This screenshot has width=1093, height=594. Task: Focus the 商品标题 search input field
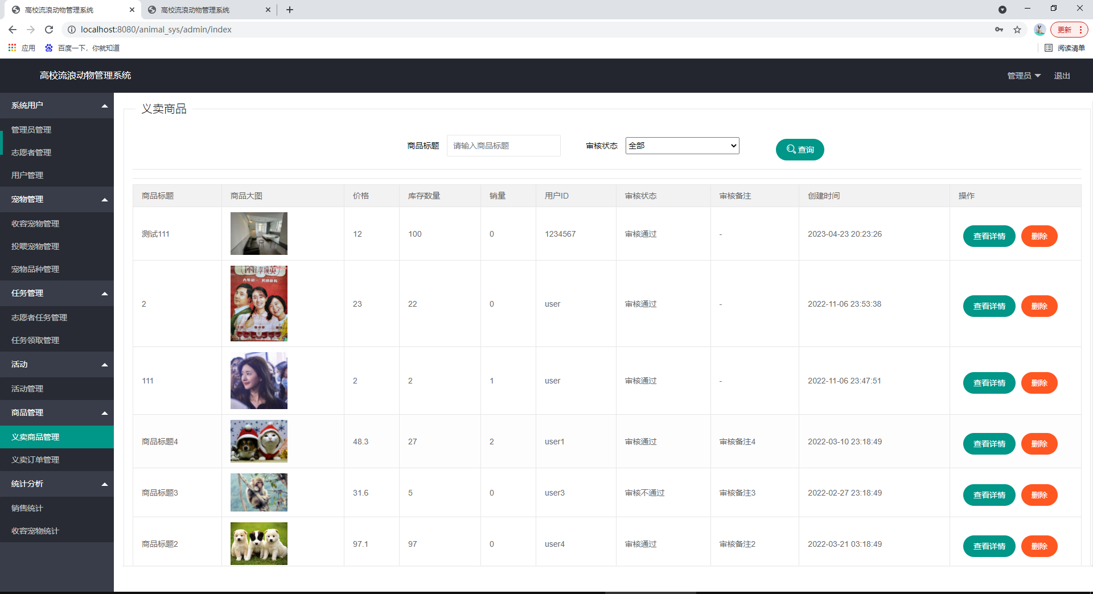coord(504,146)
